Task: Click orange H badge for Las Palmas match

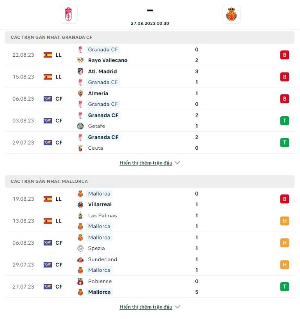Action: pos(285,221)
